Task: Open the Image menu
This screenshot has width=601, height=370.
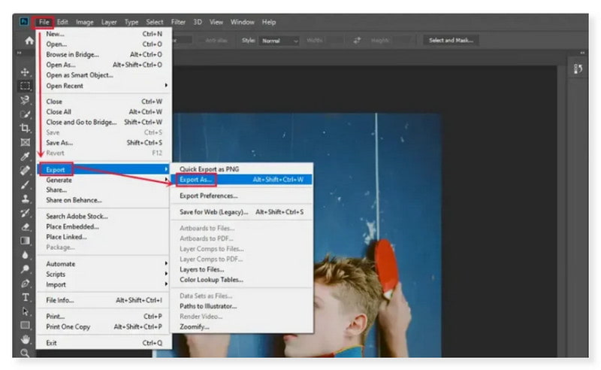Action: tap(85, 22)
